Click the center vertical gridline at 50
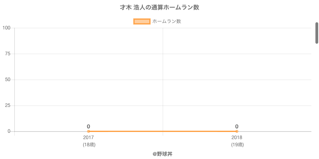 pyautogui.click(x=163, y=79)
